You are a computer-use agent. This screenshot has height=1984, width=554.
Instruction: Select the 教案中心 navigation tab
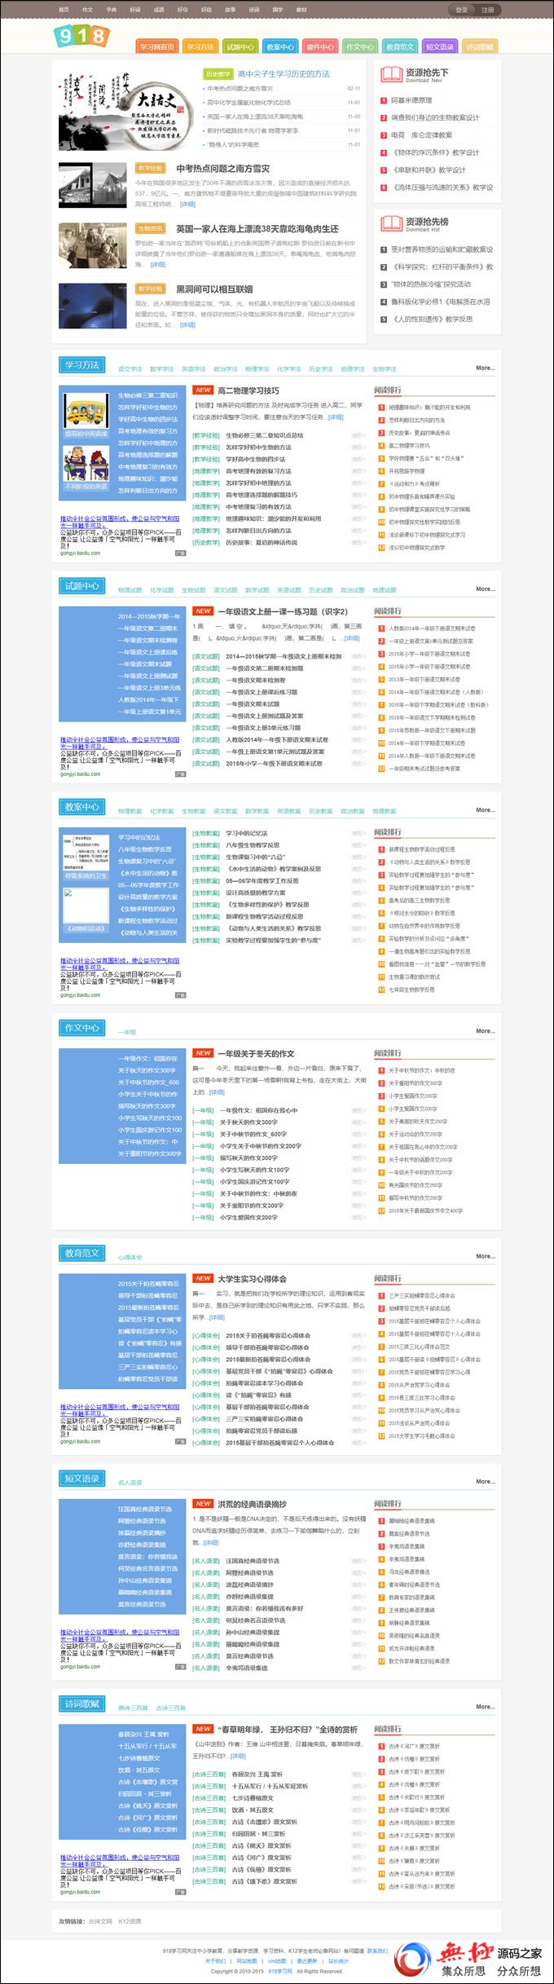click(x=280, y=46)
